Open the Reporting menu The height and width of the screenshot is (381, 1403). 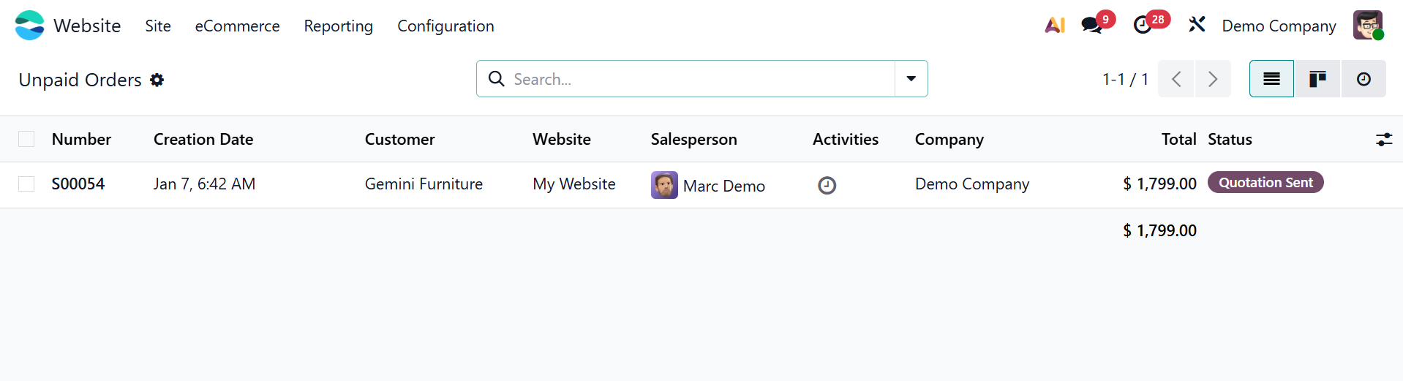338,26
